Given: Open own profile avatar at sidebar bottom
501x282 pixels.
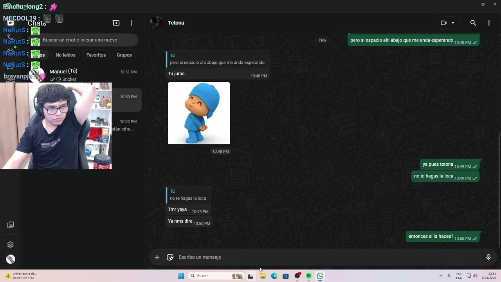Looking at the screenshot, I should (11, 259).
